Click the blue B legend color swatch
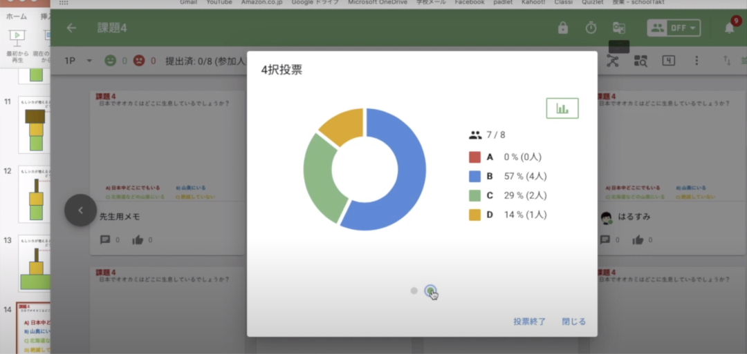Image resolution: width=747 pixels, height=354 pixels. (474, 176)
